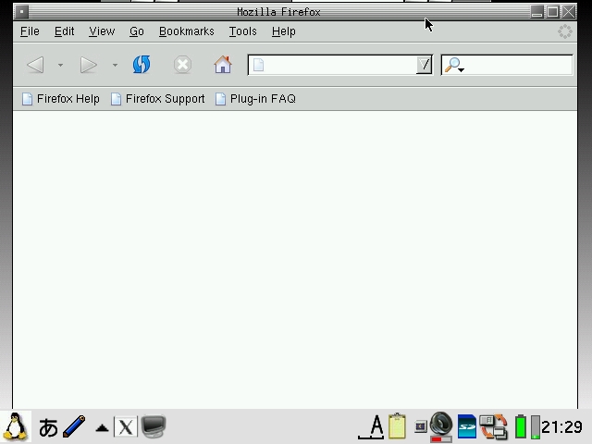The image size is (592, 444).
Task: Click the Home icon in toolbar
Action: pos(222,65)
